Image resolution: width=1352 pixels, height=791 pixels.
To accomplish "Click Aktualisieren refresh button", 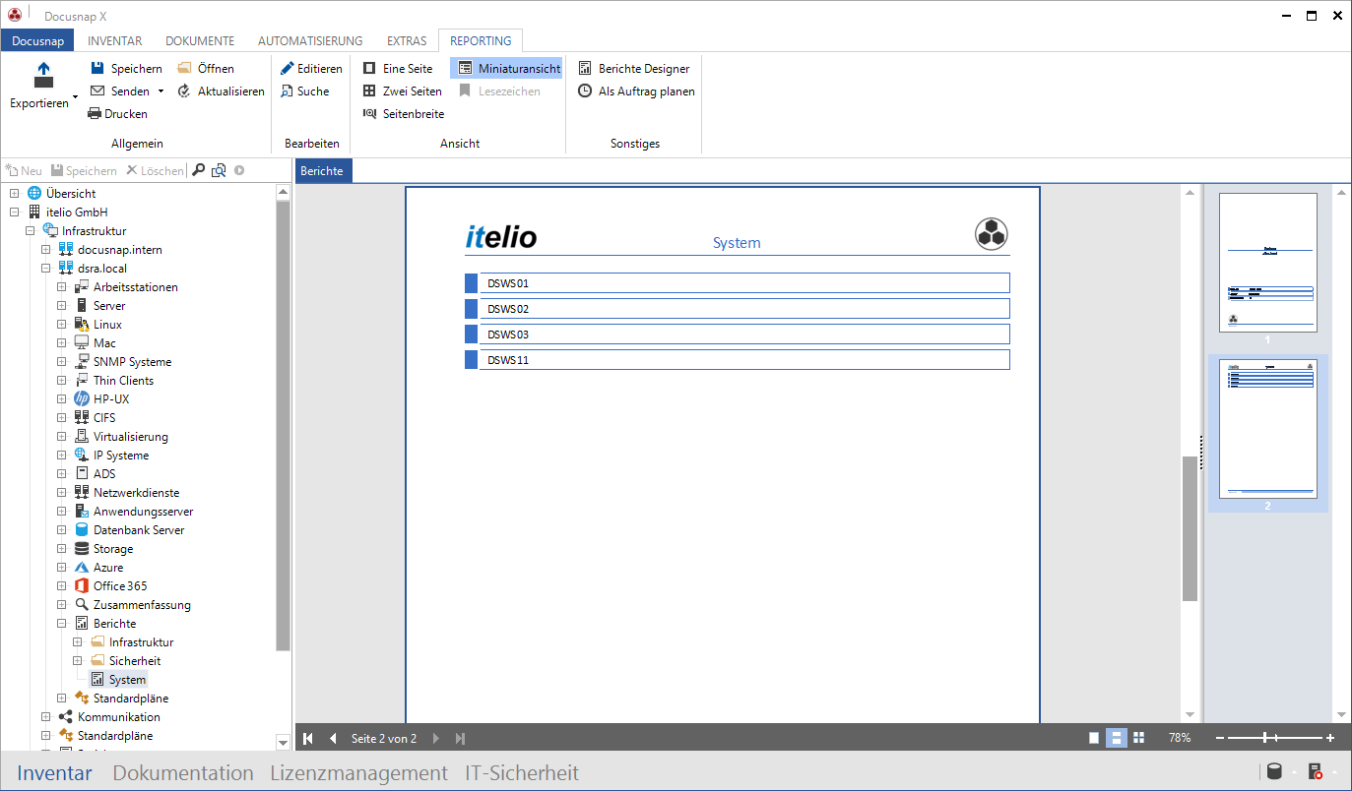I will (x=221, y=91).
